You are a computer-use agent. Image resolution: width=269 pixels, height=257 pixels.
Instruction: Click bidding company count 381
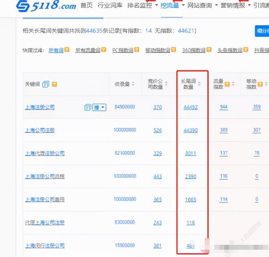click(157, 246)
